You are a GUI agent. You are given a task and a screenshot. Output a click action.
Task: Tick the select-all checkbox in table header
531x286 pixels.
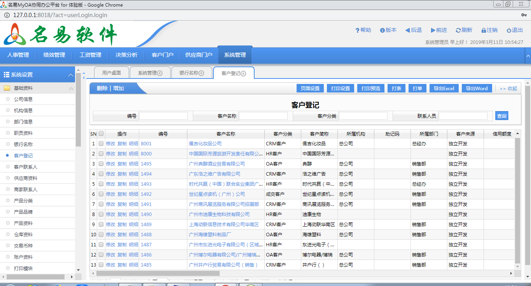tap(101, 134)
